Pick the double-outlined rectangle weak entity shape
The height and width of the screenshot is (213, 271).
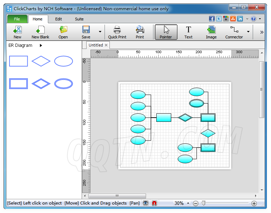[18, 83]
